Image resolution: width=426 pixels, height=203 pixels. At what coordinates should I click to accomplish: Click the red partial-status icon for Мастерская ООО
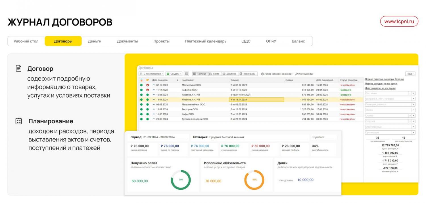point(147,85)
